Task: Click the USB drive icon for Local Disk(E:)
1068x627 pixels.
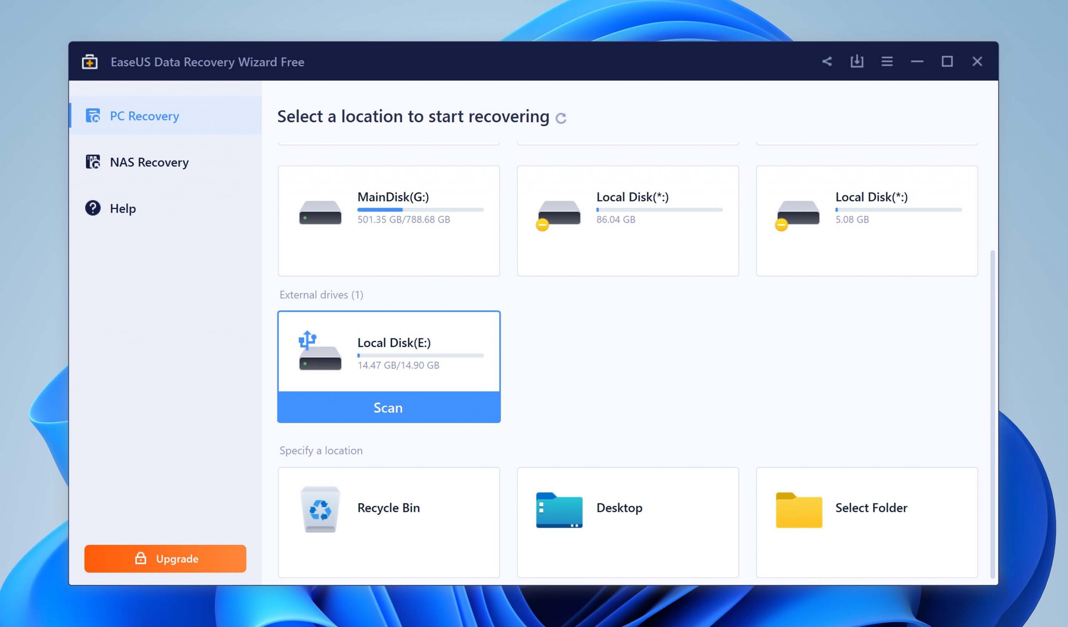Action: pyautogui.click(x=320, y=351)
